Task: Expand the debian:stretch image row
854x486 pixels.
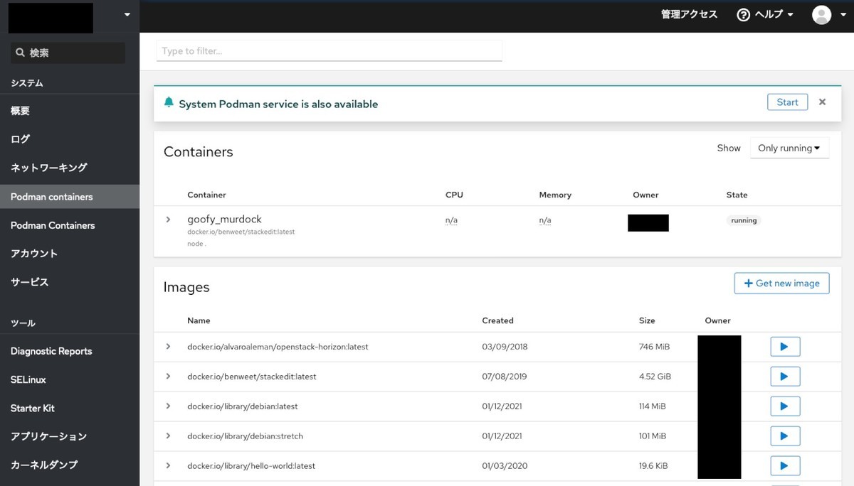Action: tap(169, 436)
